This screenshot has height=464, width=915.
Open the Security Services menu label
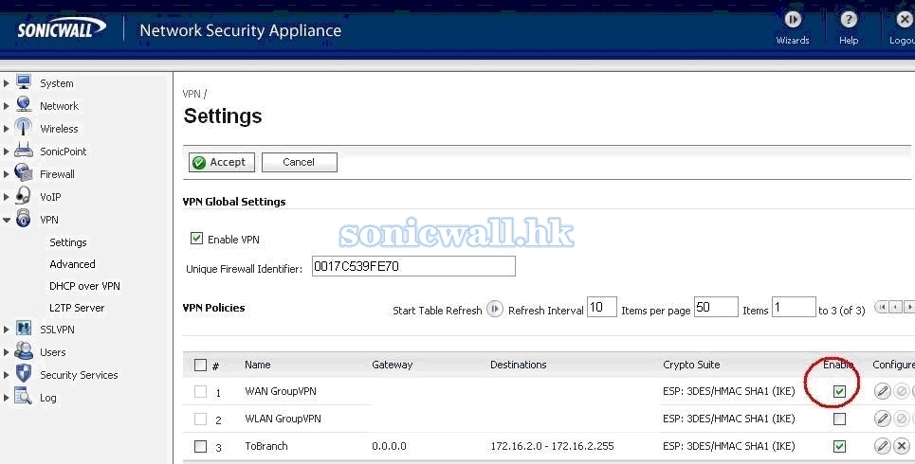click(79, 375)
